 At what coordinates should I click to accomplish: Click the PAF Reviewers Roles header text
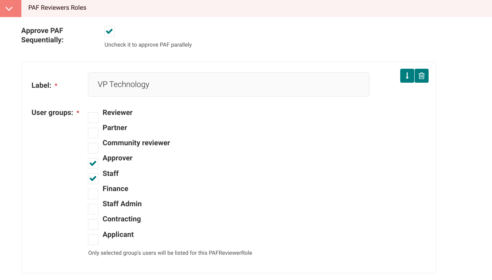click(57, 8)
